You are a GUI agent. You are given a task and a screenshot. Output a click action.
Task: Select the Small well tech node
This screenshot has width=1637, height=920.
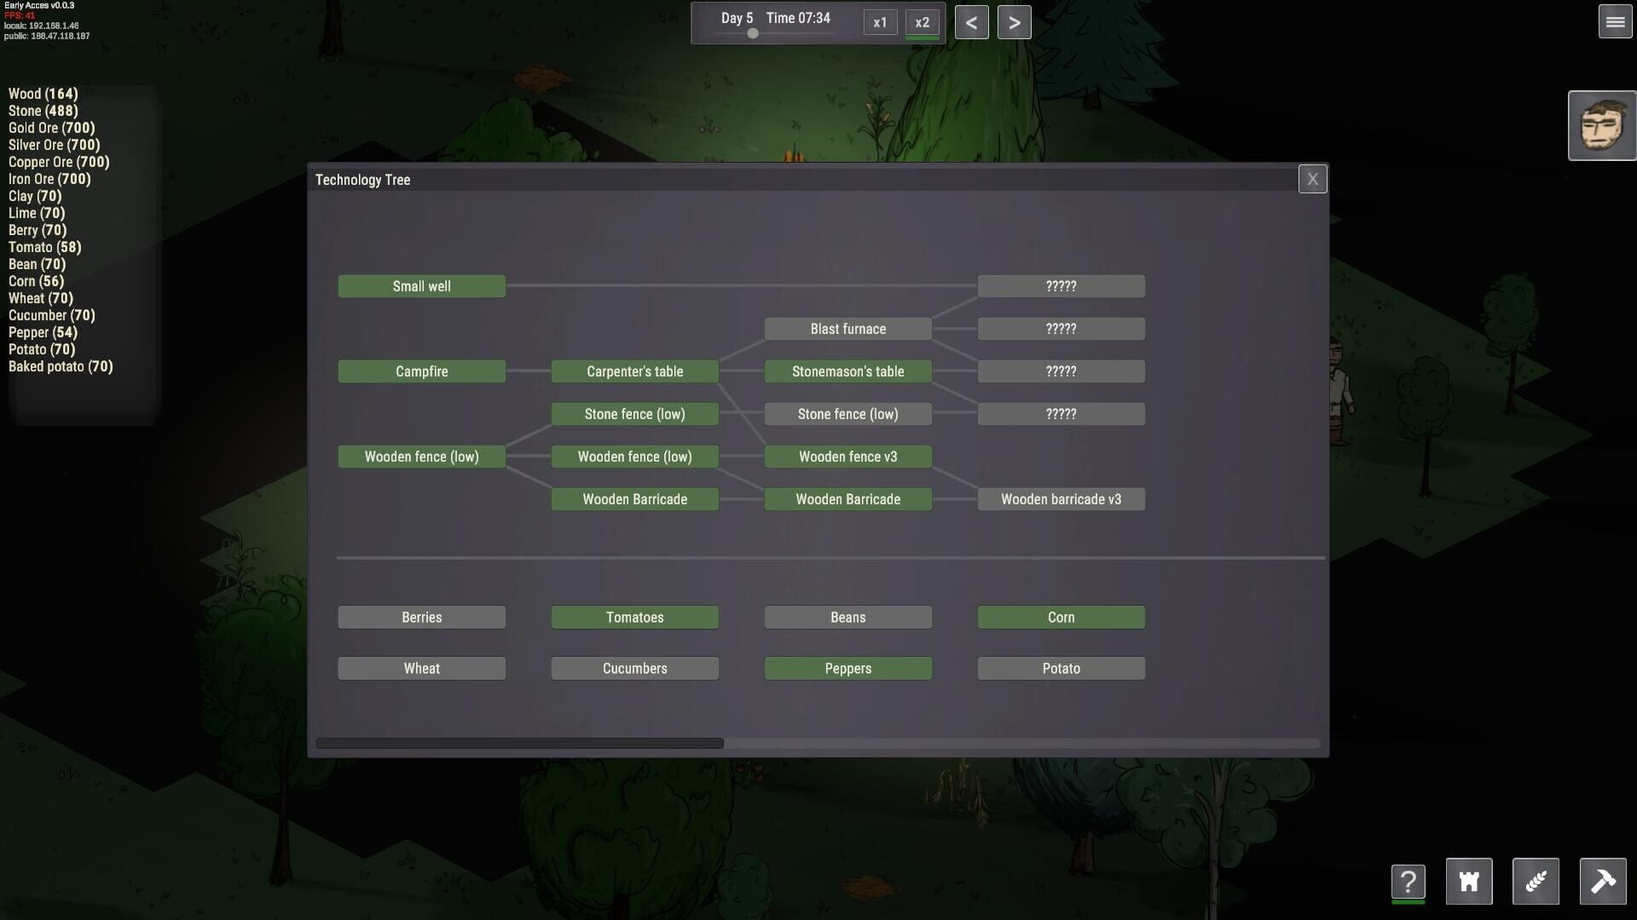[421, 286]
